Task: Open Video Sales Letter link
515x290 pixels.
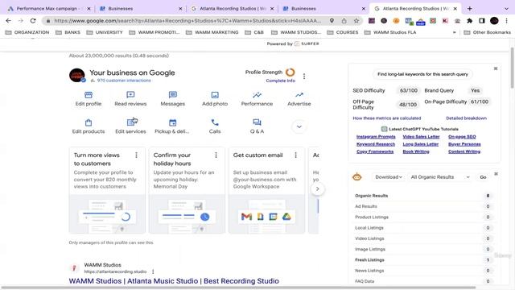Action: tap(421, 136)
